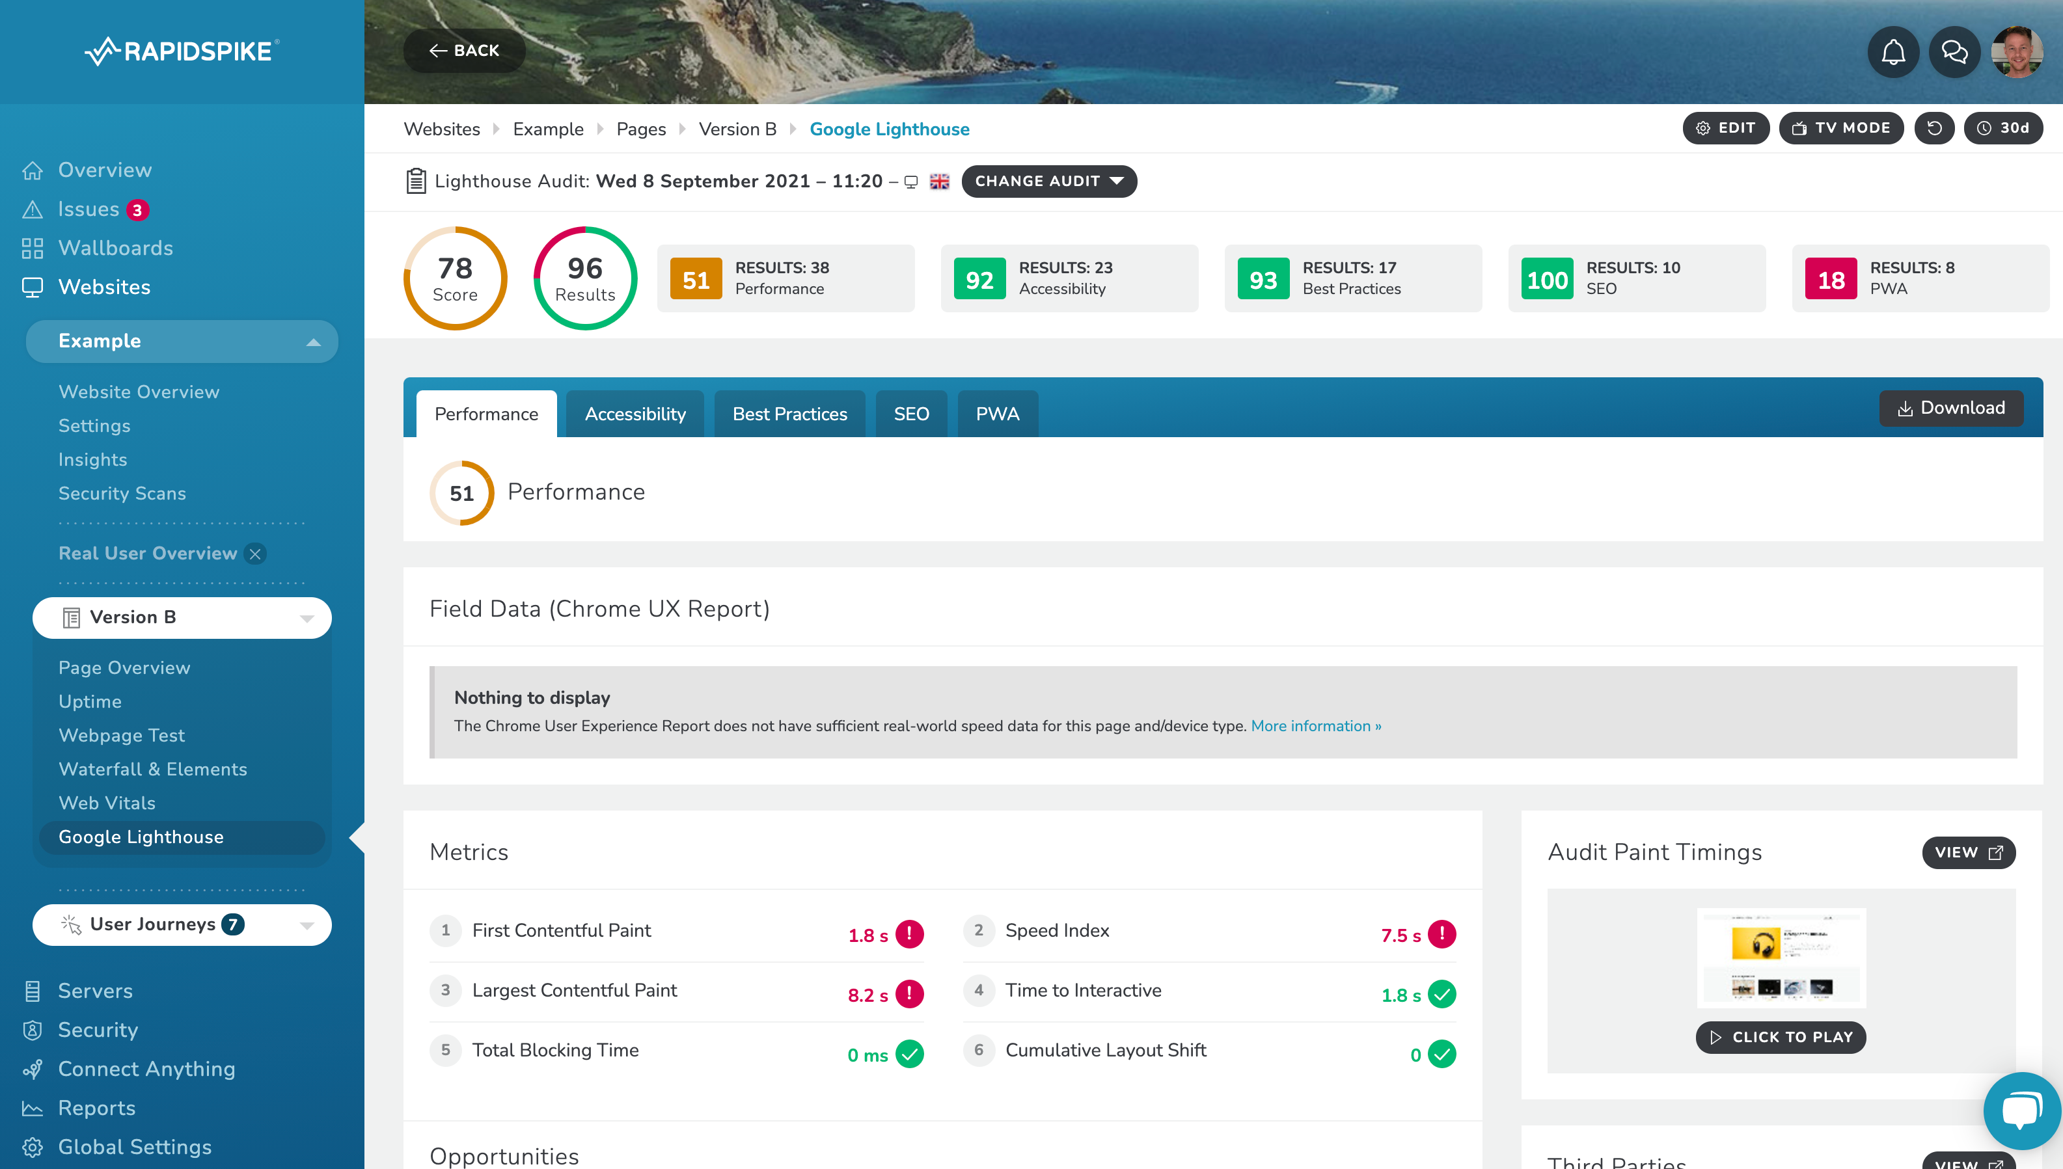
Task: Click the Issues badge showing 3
Action: point(137,210)
